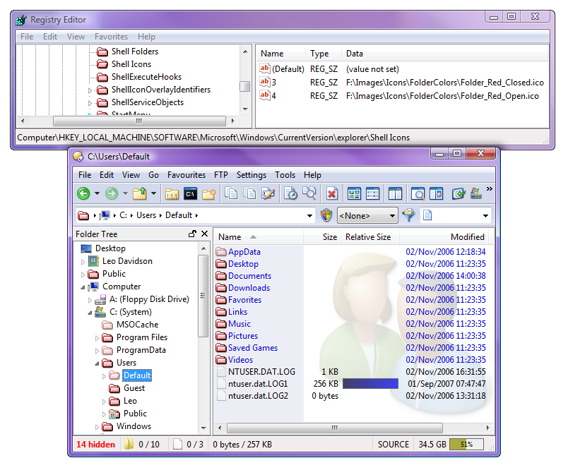Viewport: 568px width, 470px height.
Task: Open the Favourites menu in file manager
Action: [187, 175]
